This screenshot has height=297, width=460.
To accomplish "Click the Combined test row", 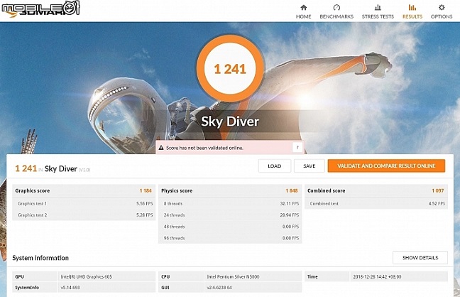I will (376, 203).
